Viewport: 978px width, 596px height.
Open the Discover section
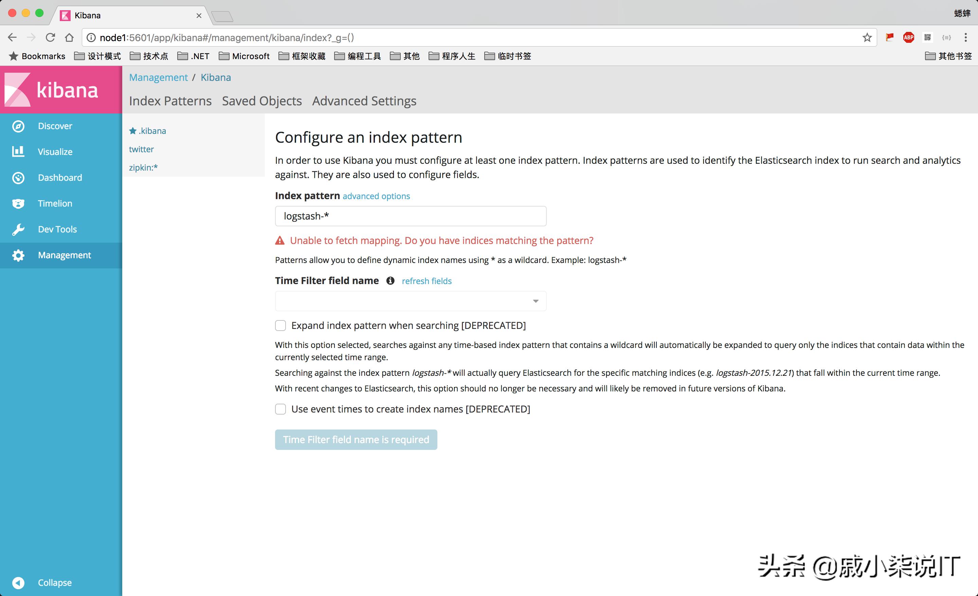(54, 126)
